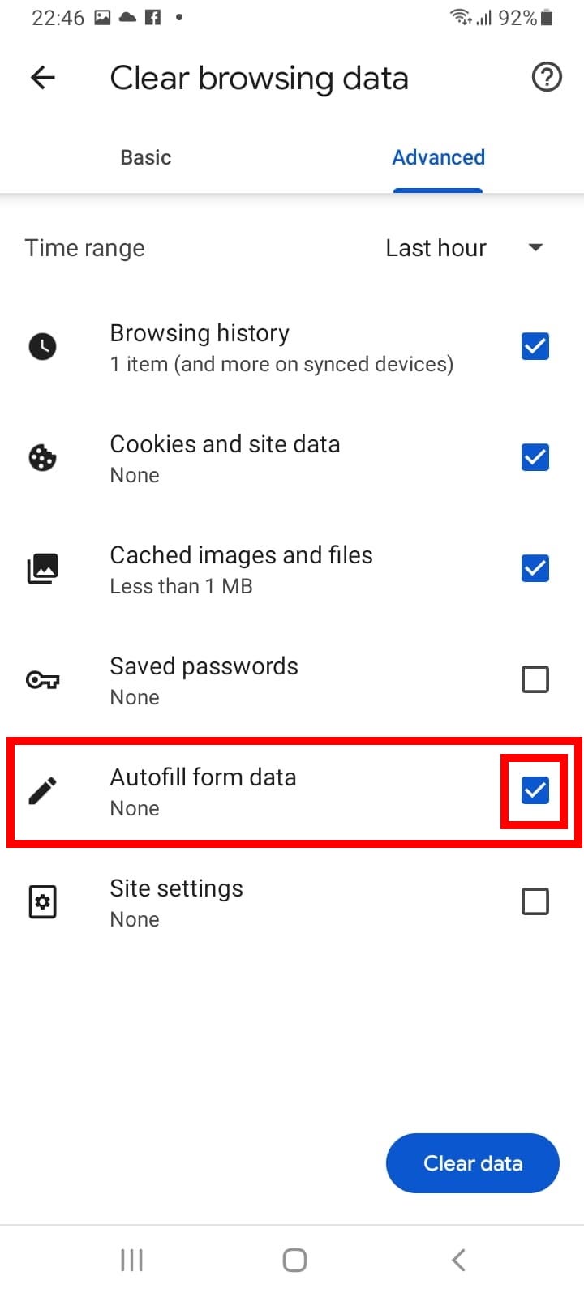
Task: Click the Last hour selector arrow
Action: pyautogui.click(x=536, y=247)
